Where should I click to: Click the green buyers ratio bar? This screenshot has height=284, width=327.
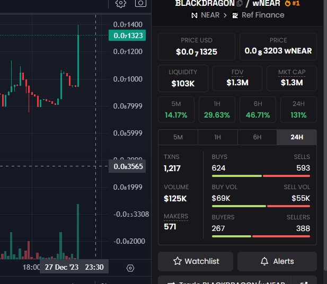coord(232,236)
